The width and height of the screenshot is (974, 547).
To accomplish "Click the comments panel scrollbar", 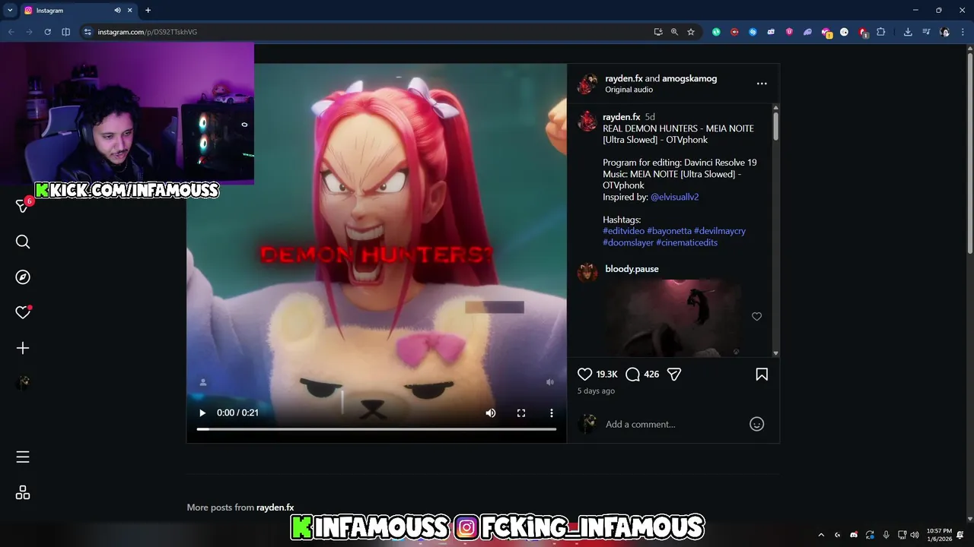I will point(775,125).
